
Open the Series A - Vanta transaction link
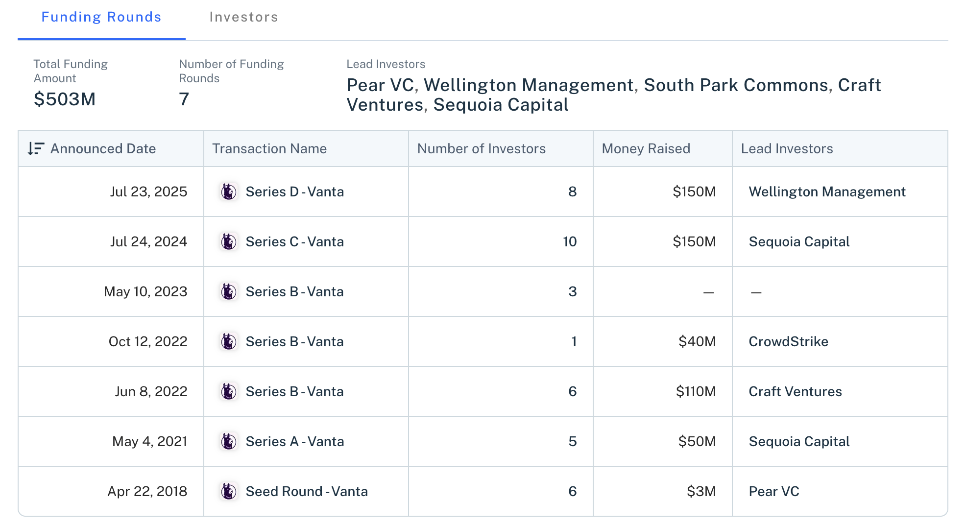point(294,441)
